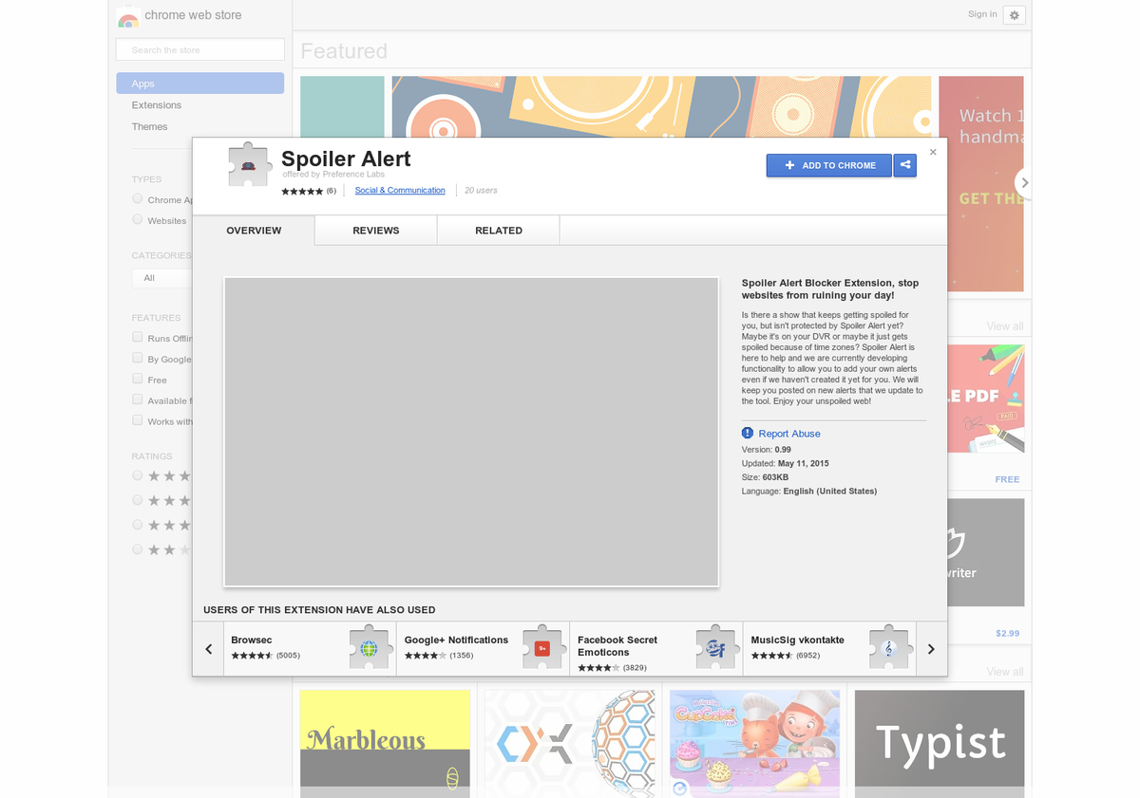This screenshot has height=798, width=1140.
Task: Show previous related extensions
Action: 209,649
